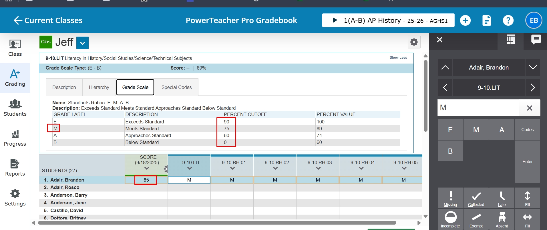547x230 pixels.
Task: Switch to the Special Codes tab
Action: point(176,87)
